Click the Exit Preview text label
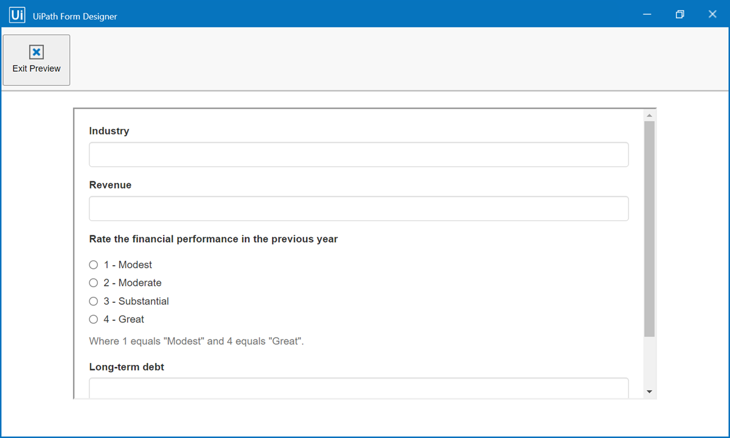 (x=36, y=69)
